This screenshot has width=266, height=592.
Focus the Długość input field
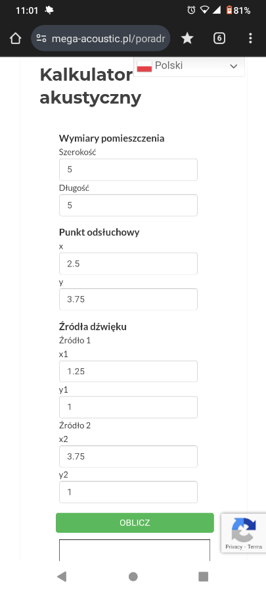click(x=128, y=205)
